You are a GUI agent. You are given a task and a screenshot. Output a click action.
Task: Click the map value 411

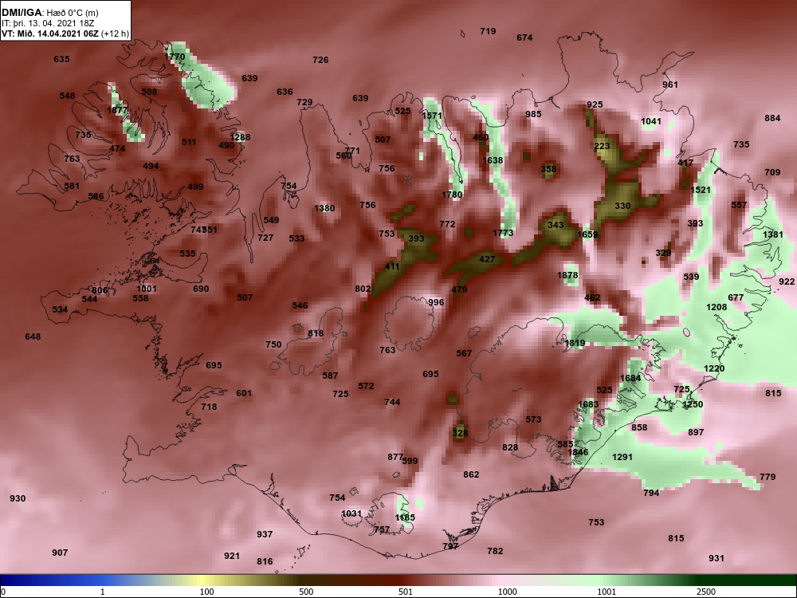click(x=392, y=266)
